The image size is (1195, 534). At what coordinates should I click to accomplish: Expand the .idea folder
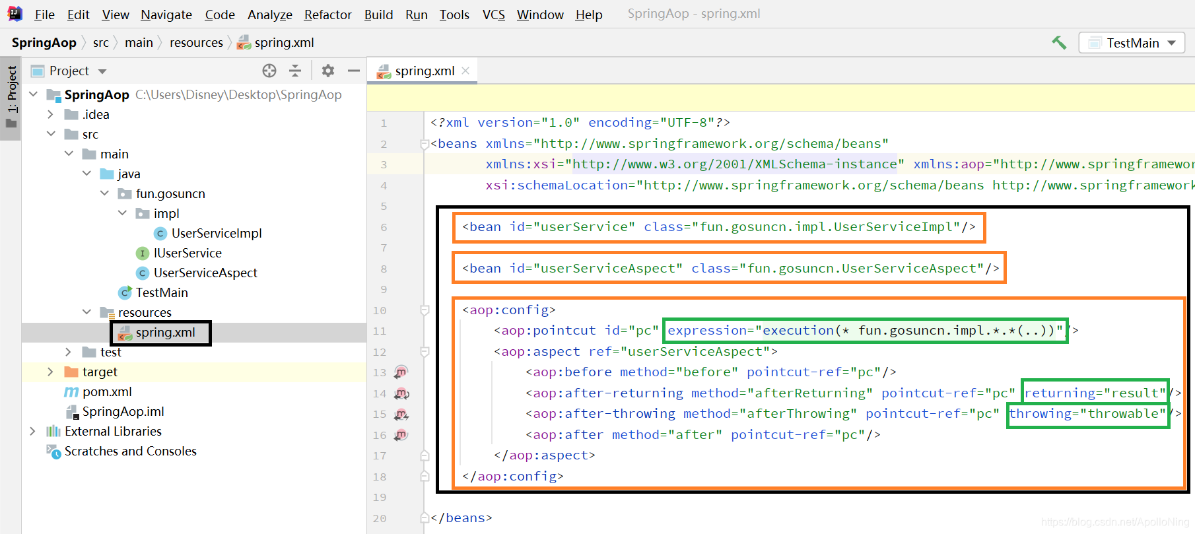(x=51, y=114)
